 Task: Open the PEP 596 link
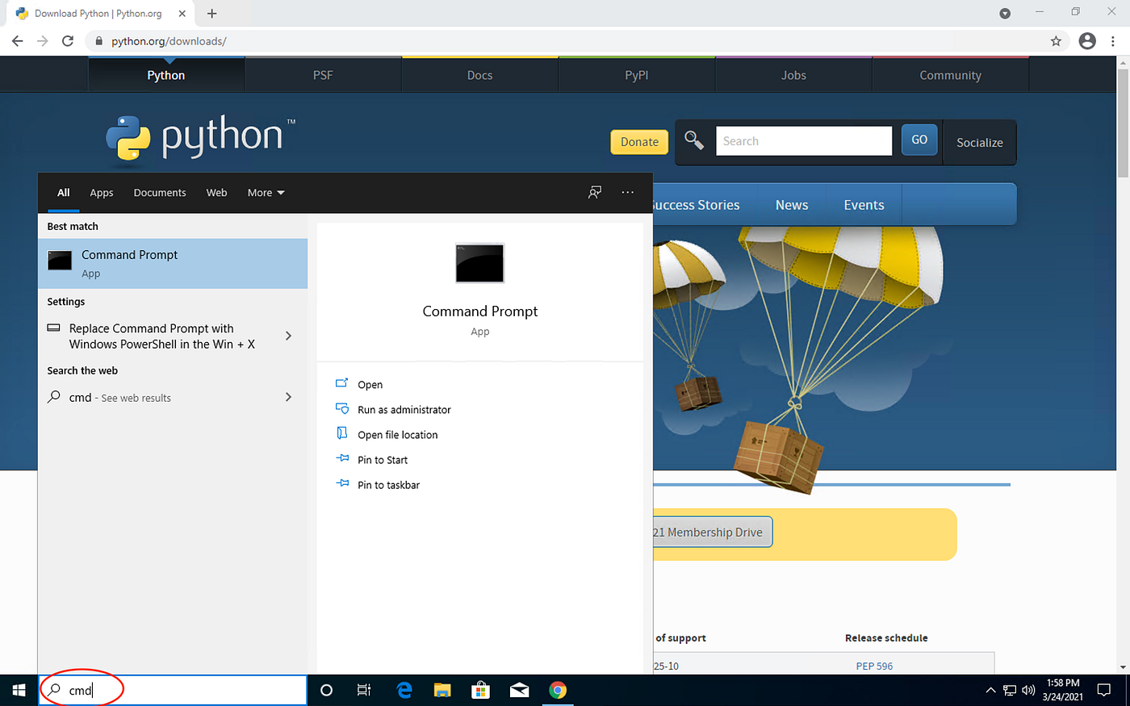click(x=874, y=666)
